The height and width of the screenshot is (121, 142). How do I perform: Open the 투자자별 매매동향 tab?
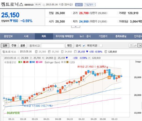coord(64,36)
